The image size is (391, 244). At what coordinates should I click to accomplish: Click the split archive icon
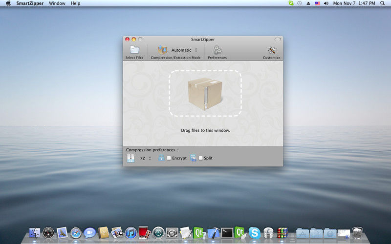pyautogui.click(x=193, y=158)
